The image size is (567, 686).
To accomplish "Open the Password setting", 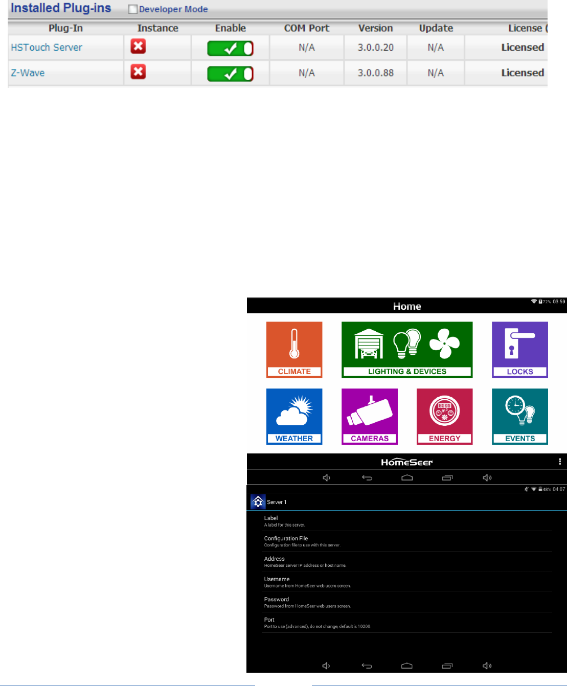I will (407, 602).
